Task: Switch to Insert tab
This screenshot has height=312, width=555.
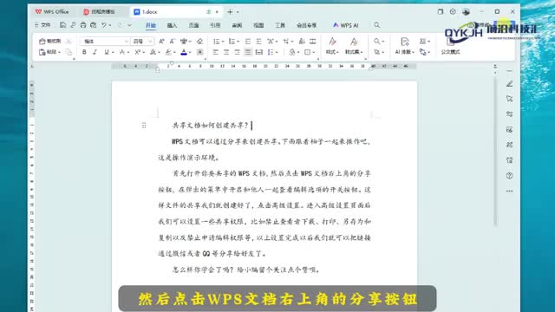Action: coord(172,25)
